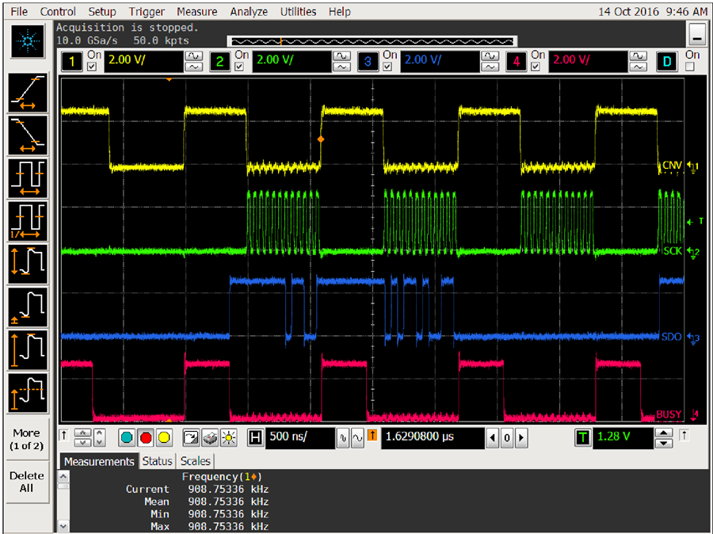
Task: Select the average voltage measurement icon
Action: click(x=28, y=392)
